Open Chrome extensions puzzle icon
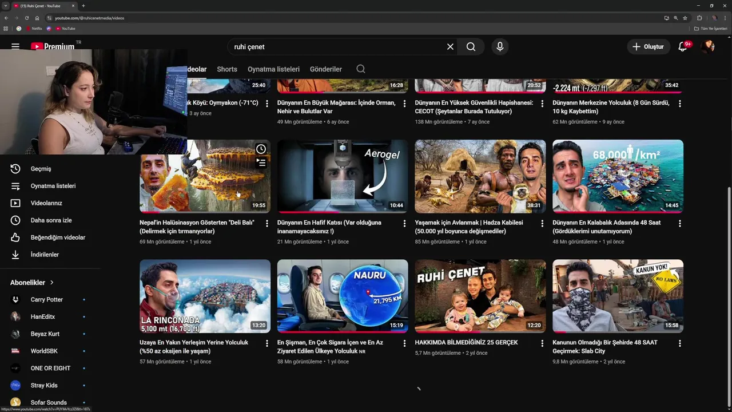 699,18
